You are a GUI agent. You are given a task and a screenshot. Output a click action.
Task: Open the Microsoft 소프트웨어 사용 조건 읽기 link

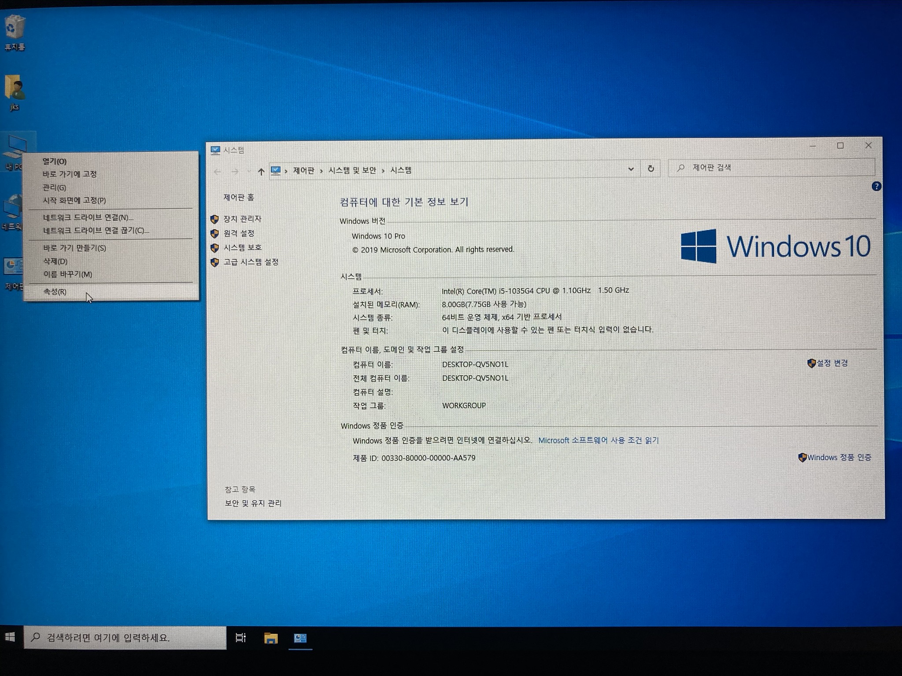point(598,440)
